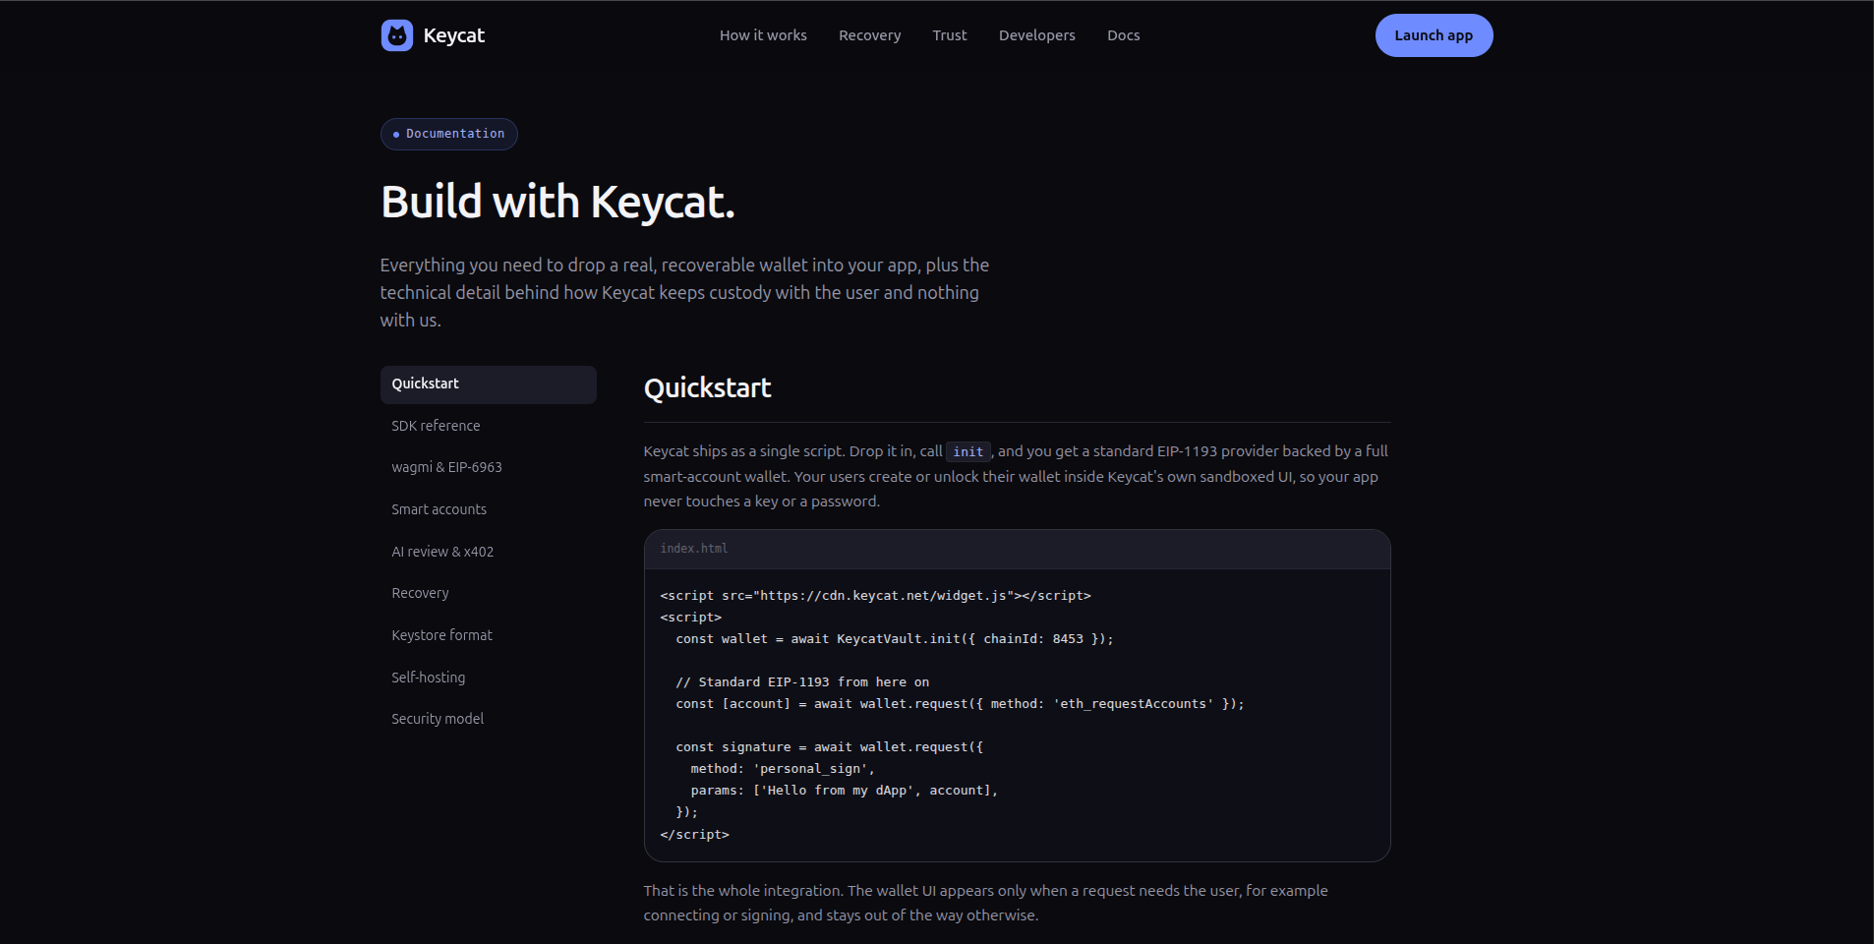
Task: Click the const signature code line
Action: coord(829,747)
